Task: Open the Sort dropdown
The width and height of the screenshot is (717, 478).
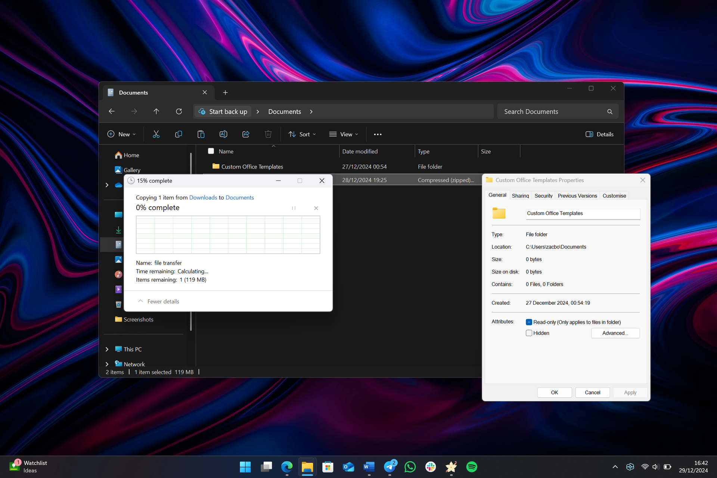Action: click(x=302, y=134)
